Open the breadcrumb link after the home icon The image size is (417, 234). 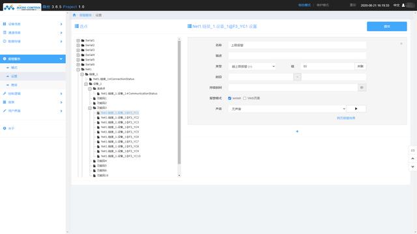point(85,15)
